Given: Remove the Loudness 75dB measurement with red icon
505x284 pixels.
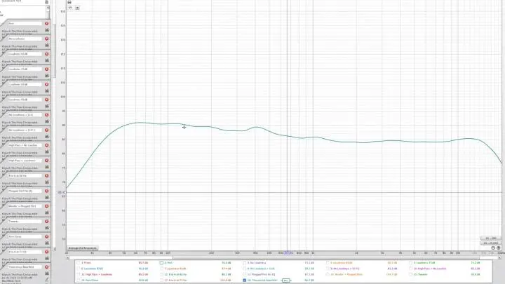Looking at the screenshot, I should point(47,69).
